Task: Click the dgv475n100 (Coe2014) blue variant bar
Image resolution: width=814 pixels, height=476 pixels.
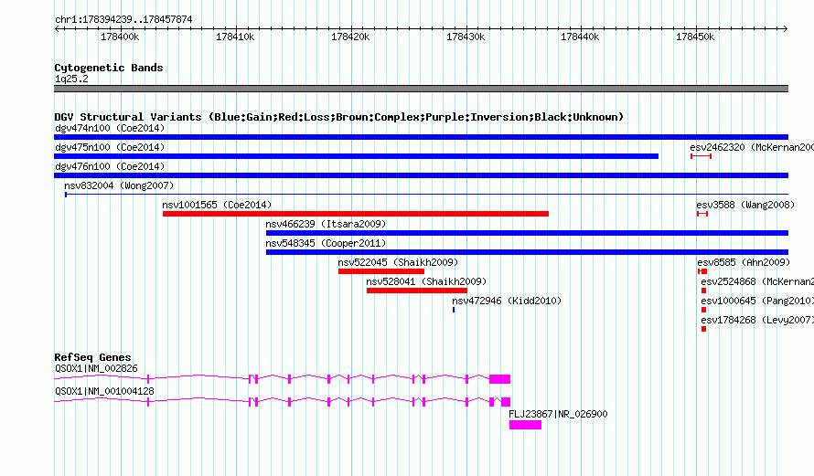Action: (x=356, y=156)
